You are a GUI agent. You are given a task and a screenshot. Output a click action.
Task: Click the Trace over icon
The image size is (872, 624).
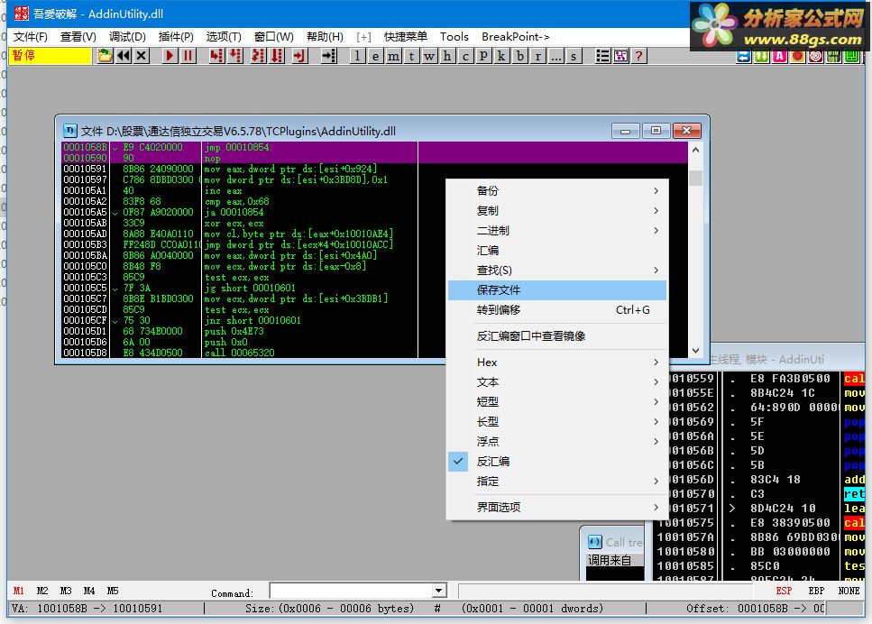(277, 56)
